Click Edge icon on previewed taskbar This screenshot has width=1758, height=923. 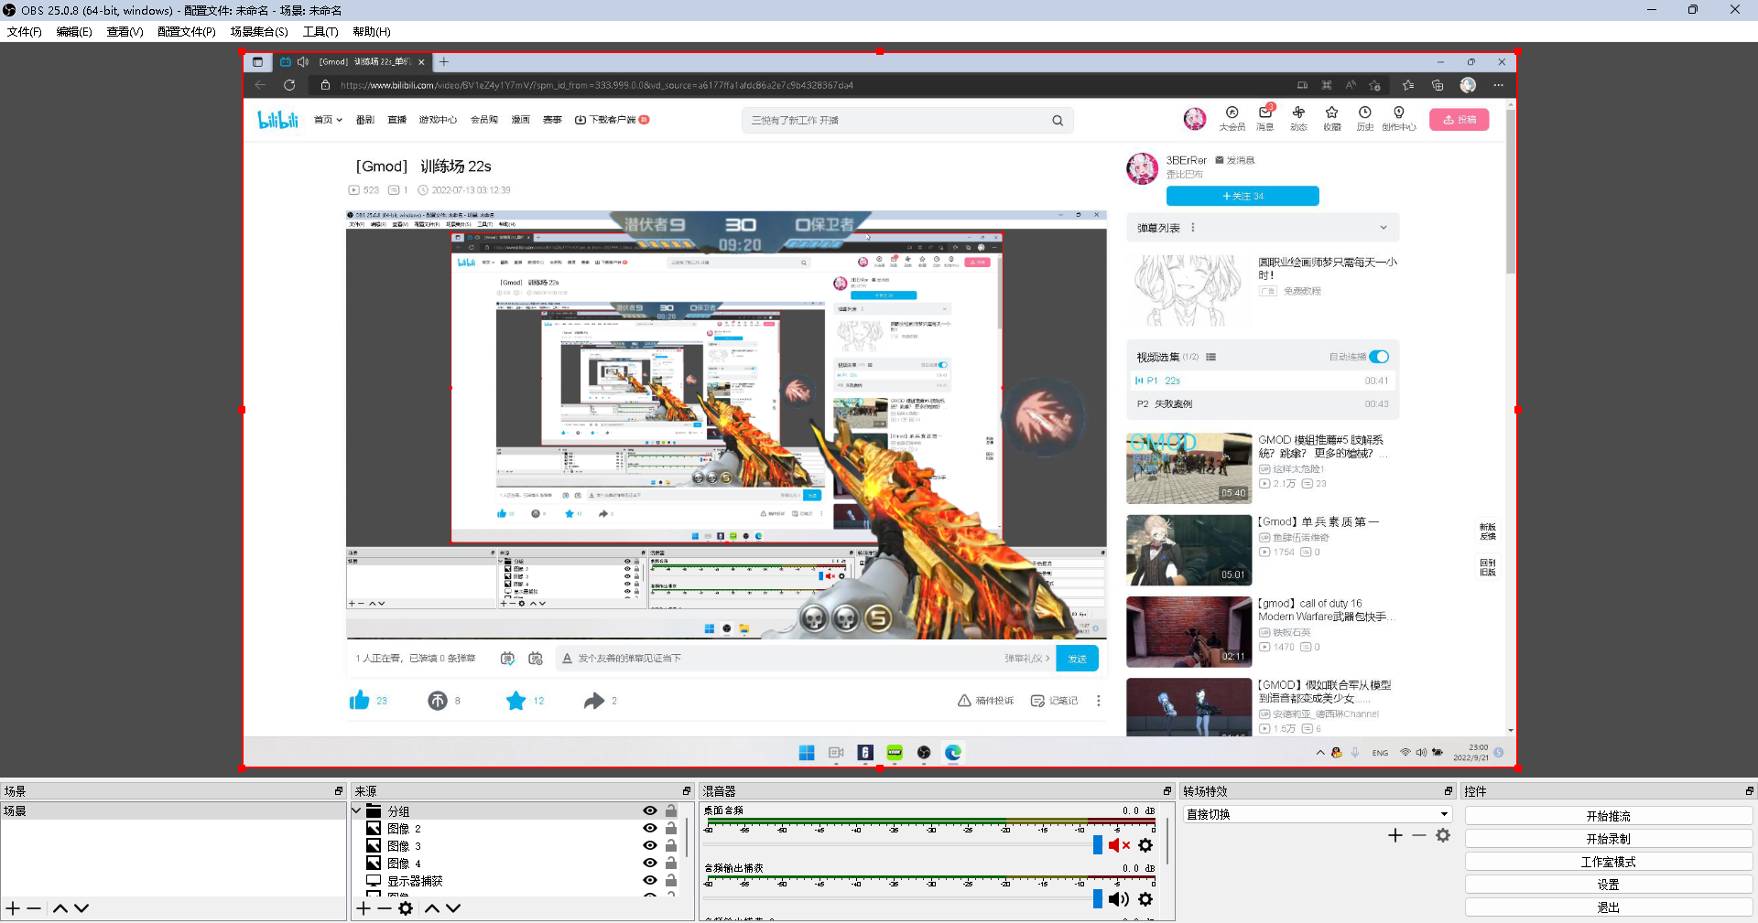[x=953, y=752]
